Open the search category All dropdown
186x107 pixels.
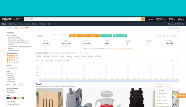tap(26, 19)
